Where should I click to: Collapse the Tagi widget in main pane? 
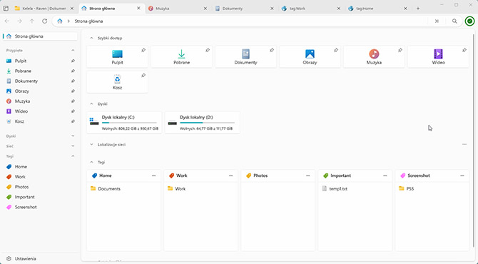tap(91, 162)
